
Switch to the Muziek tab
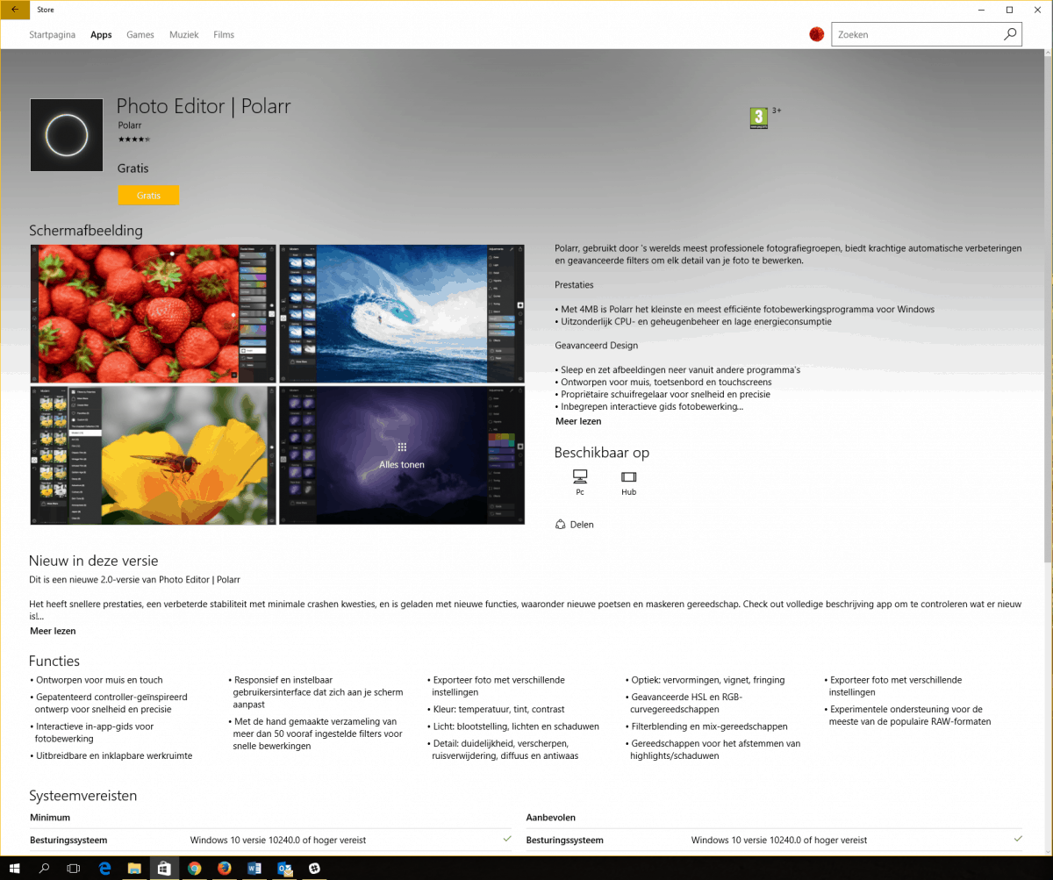184,35
